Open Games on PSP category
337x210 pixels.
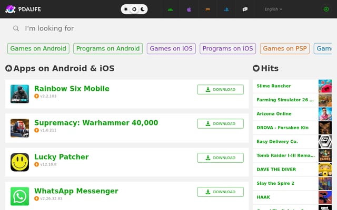coord(285,48)
